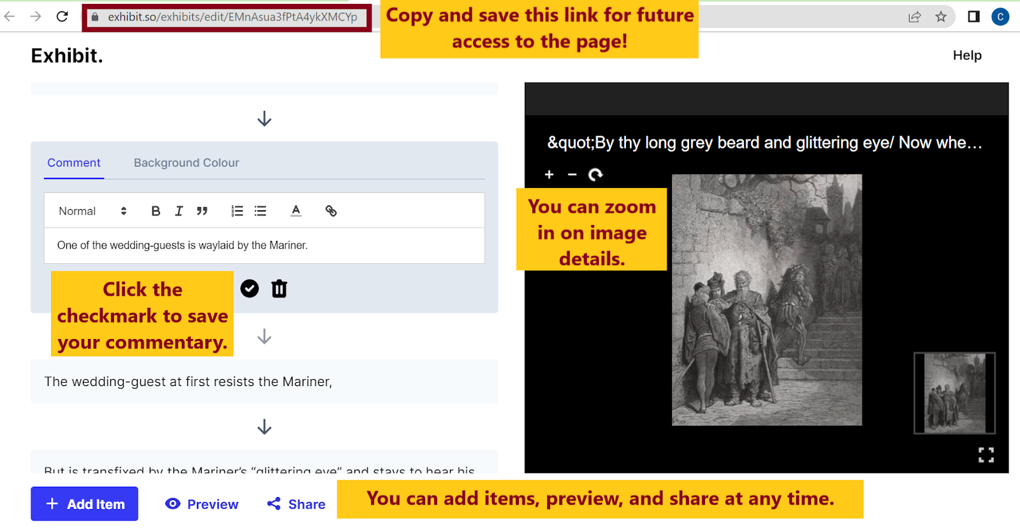Insert a hyperlink in comment
The image size is (1020, 532).
[331, 211]
